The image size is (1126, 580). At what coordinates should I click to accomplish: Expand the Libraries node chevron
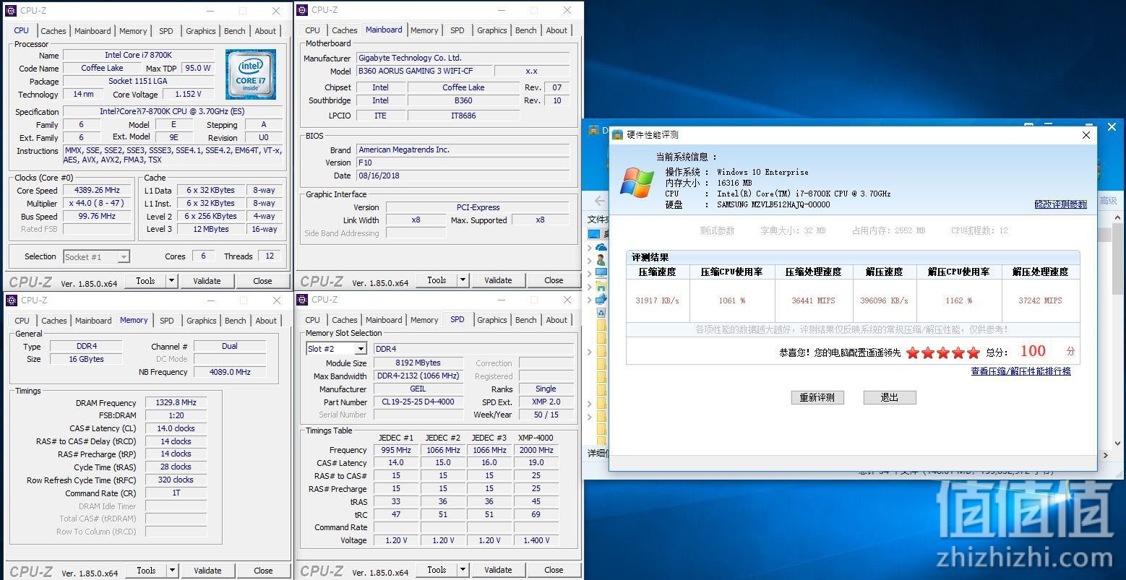tap(590, 287)
